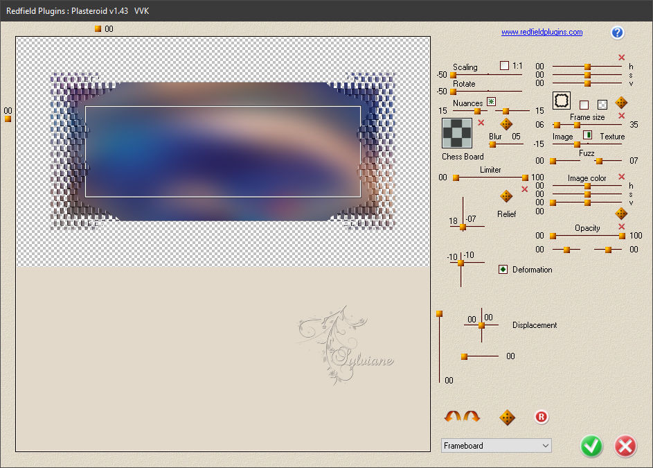Click the Image color v slider right handle
The image size is (653, 468).
(587, 202)
